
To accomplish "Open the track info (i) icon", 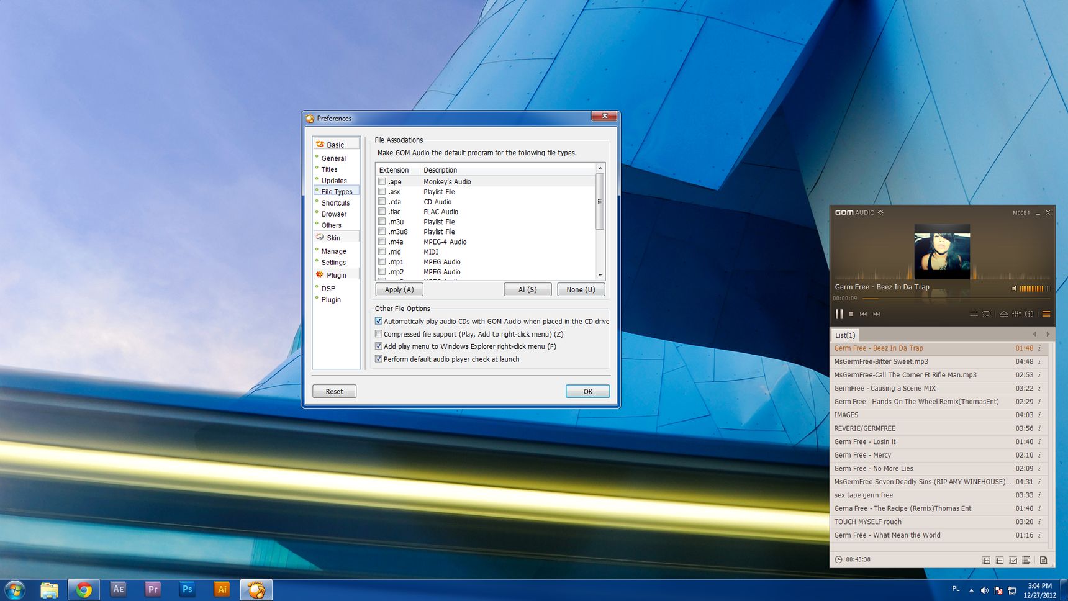I will [x=1030, y=314].
